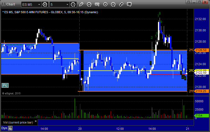
Task: Toggle the time lock icon beside Dyn
Action: (10, 128)
